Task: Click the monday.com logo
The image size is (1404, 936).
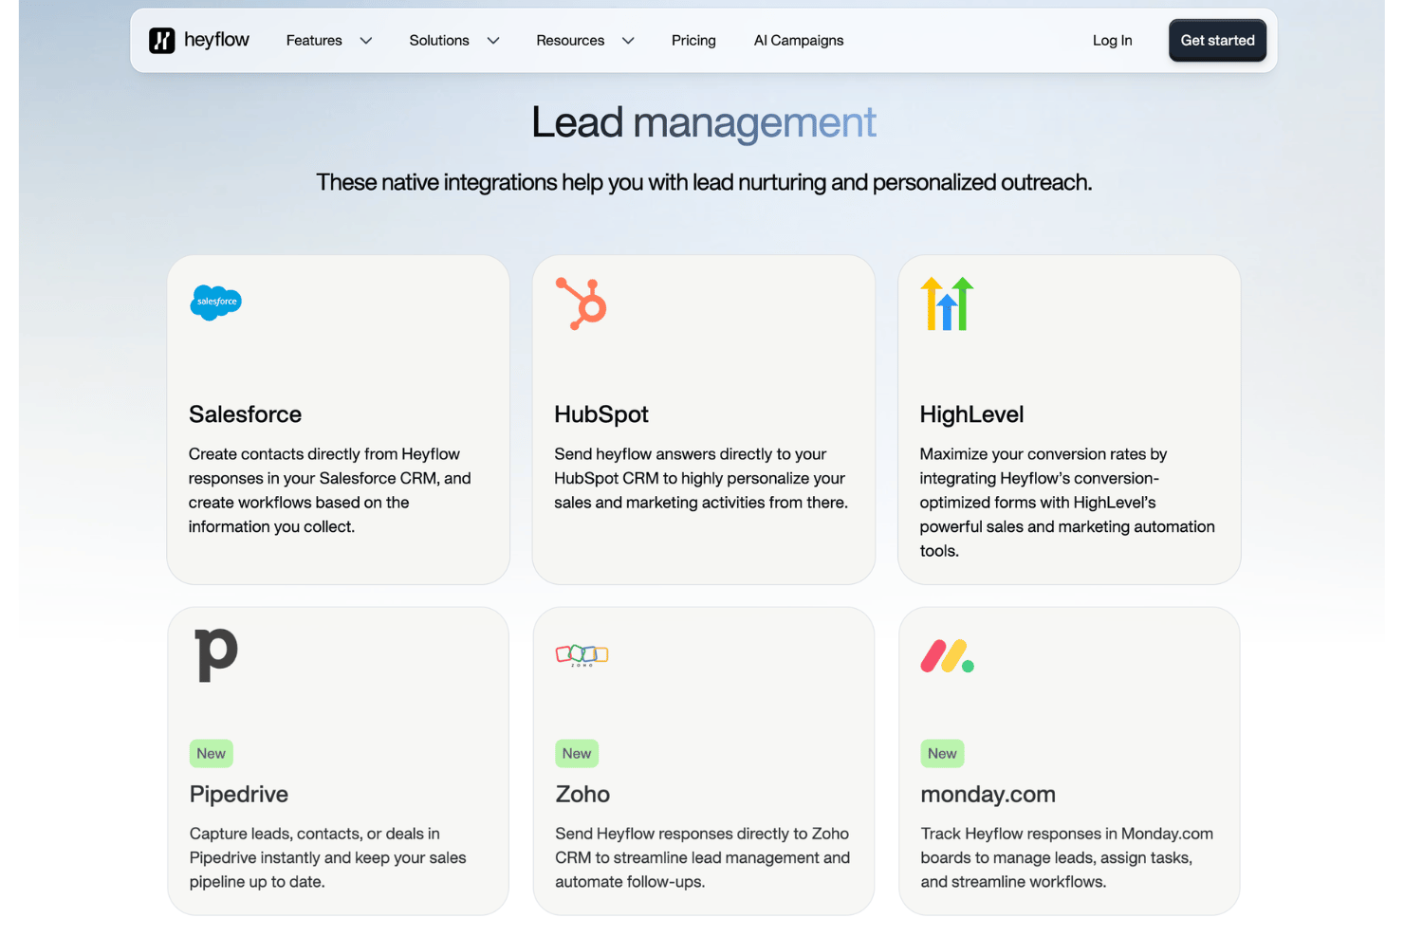Action: coord(947,656)
